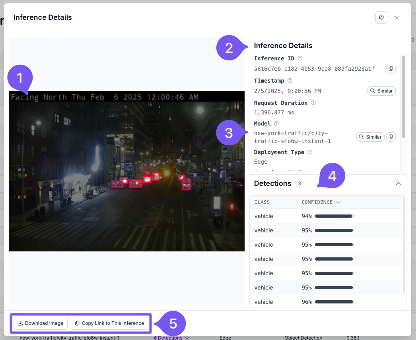Viewport: 416px width, 340px height.
Task: Click the Download Image button
Action: (41, 323)
